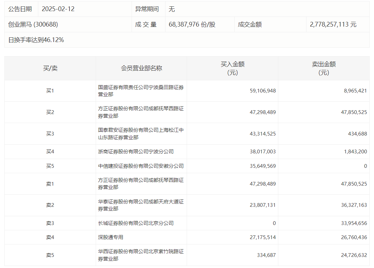Click 方正证券成都抚琴西路 name in 卖1 row
The image size is (374, 268).
[141, 184]
